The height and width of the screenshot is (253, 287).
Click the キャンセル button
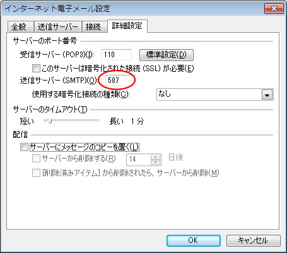253,240
